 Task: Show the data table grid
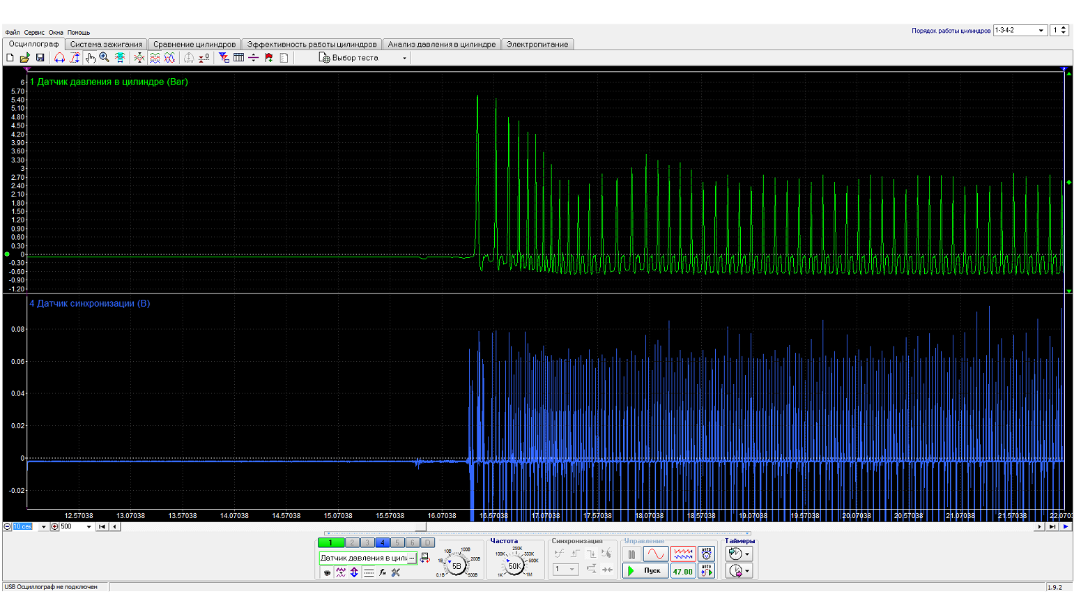coord(238,58)
